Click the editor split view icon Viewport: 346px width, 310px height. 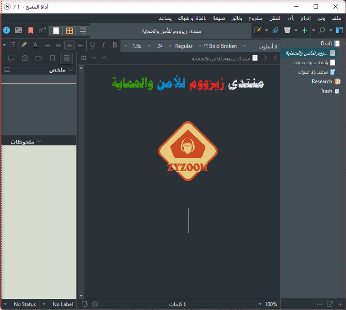coord(84,58)
